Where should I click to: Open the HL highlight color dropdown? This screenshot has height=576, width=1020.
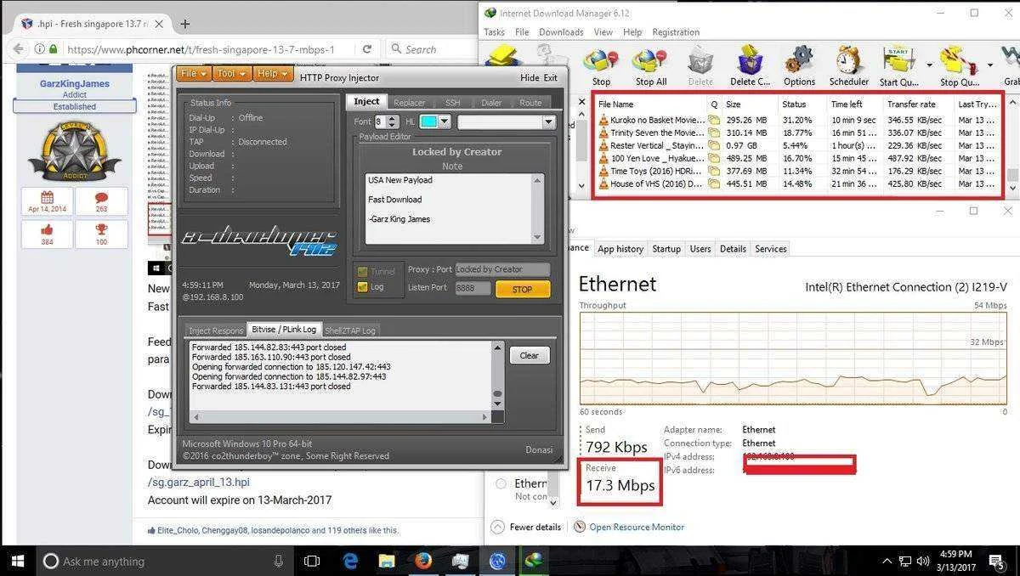[444, 122]
